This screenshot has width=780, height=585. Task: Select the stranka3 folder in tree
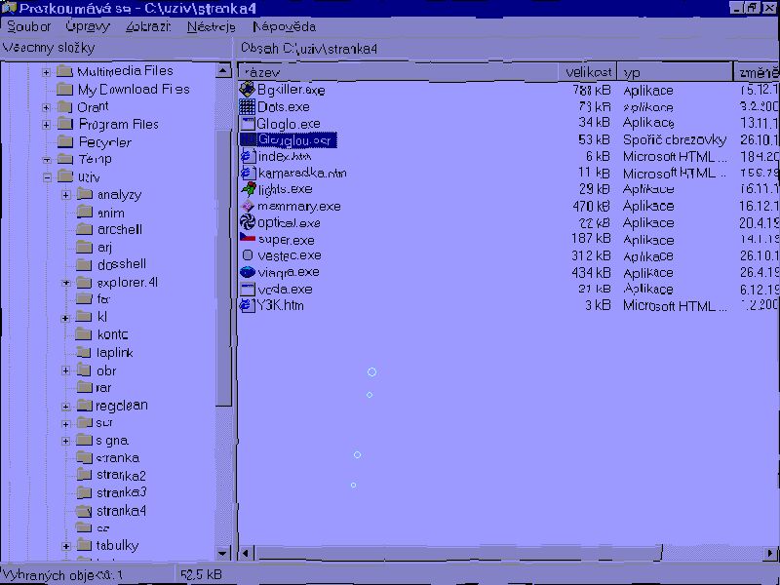[121, 492]
